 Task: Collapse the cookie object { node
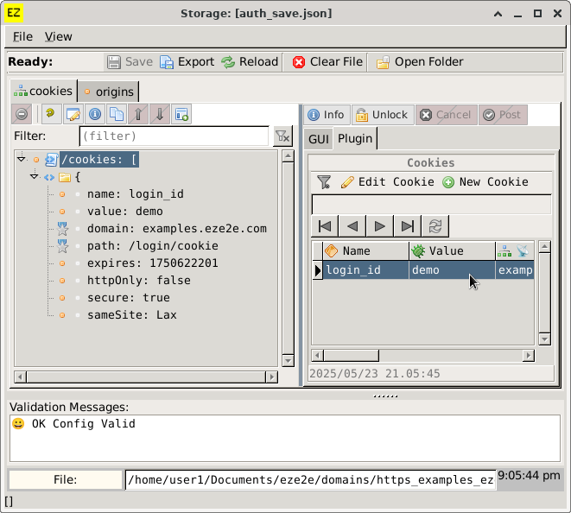click(35, 176)
